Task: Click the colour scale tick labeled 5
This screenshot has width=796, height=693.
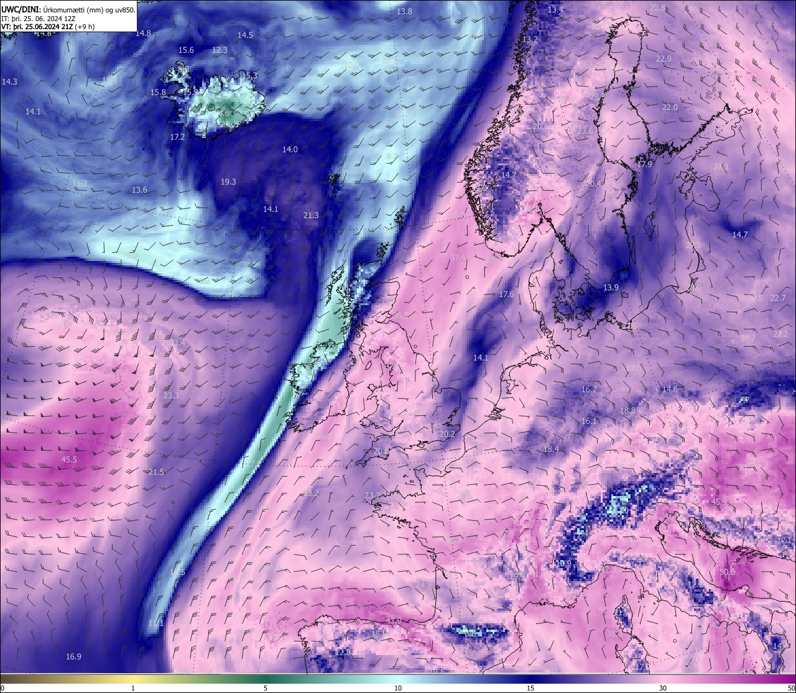Action: pyautogui.click(x=266, y=688)
